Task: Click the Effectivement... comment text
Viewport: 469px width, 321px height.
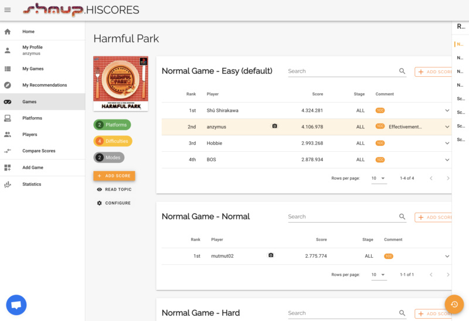Action: (x=405, y=127)
